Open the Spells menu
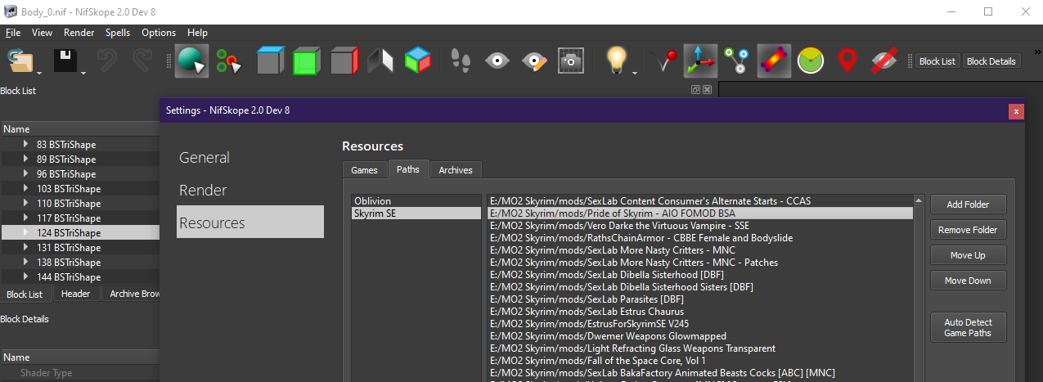This screenshot has width=1043, height=382. coord(118,33)
